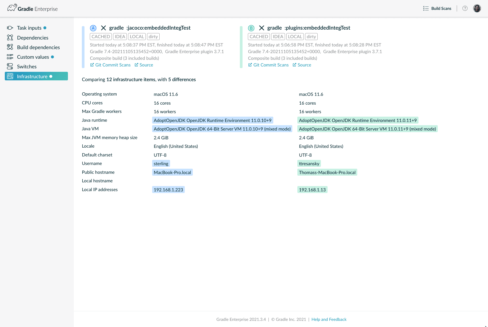Select Switches in the sidebar
Image resolution: width=488 pixels, height=327 pixels.
(x=27, y=67)
